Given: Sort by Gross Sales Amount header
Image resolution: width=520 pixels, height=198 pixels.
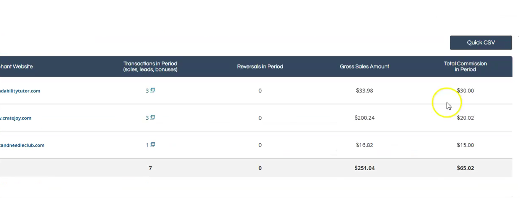Looking at the screenshot, I should 364,67.
